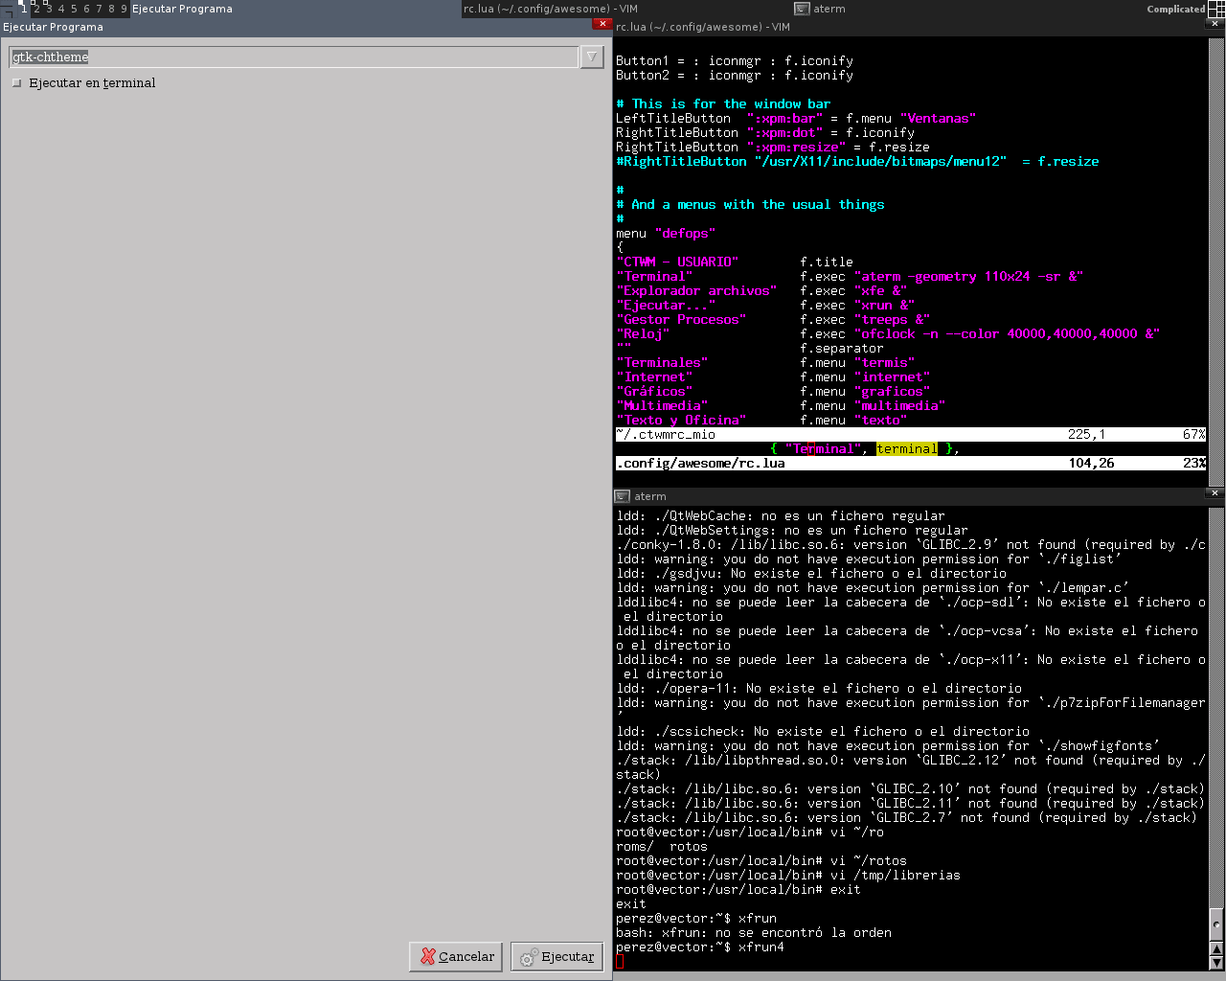This screenshot has height=981, width=1226.
Task: Click the tiling layout icon in top bar
Action: 1216,9
